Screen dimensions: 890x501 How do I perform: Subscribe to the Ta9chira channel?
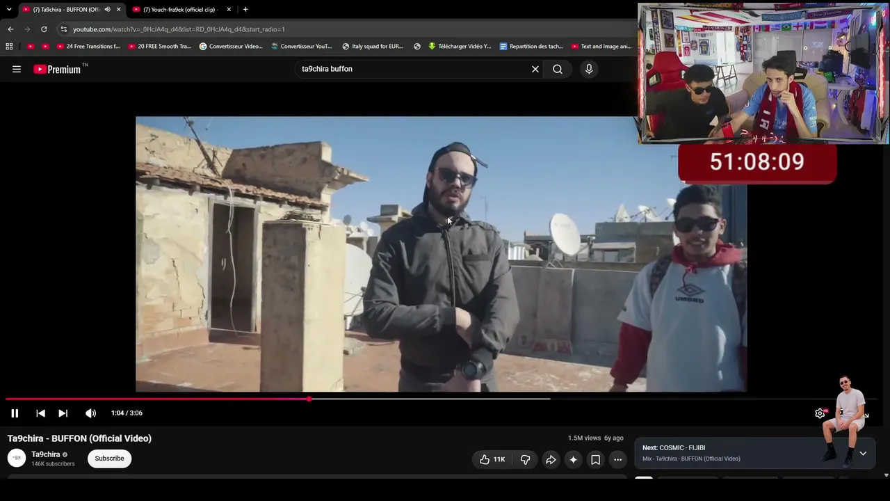click(x=109, y=459)
